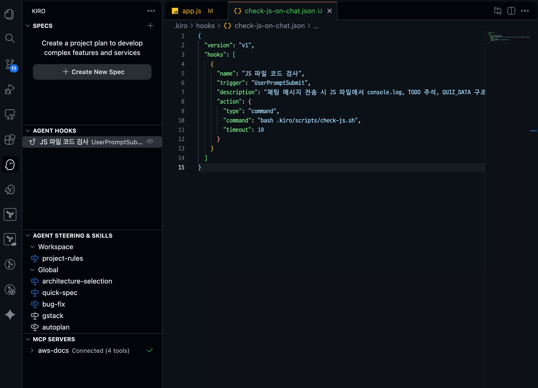The width and height of the screenshot is (538, 388).
Task: Click the "description" key on line 7
Action: (x=237, y=92)
